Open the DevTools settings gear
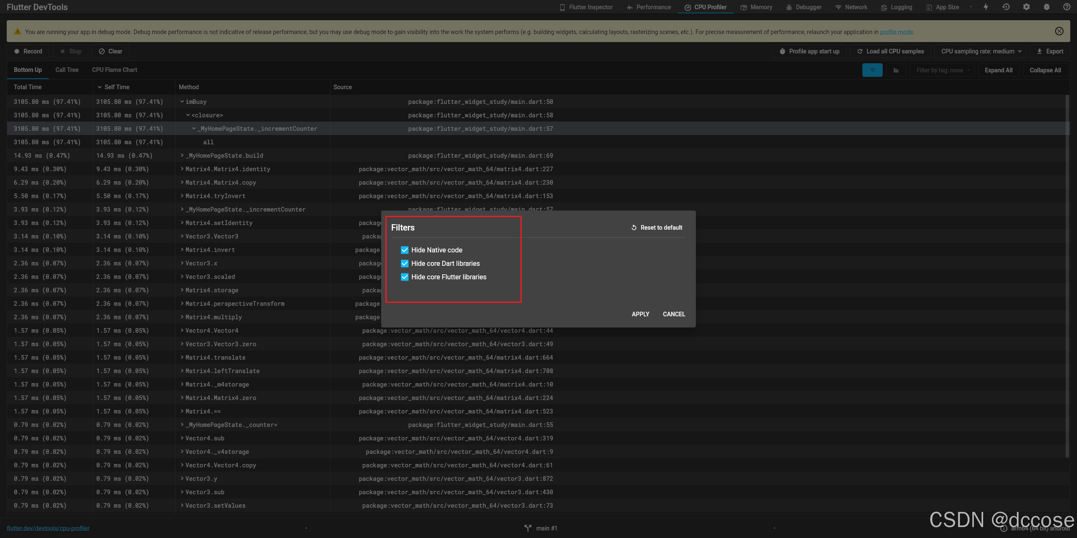Image resolution: width=1077 pixels, height=538 pixels. tap(1027, 7)
